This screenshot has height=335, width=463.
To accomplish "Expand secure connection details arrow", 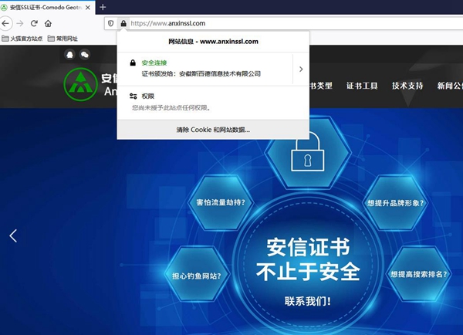I will pyautogui.click(x=300, y=69).
